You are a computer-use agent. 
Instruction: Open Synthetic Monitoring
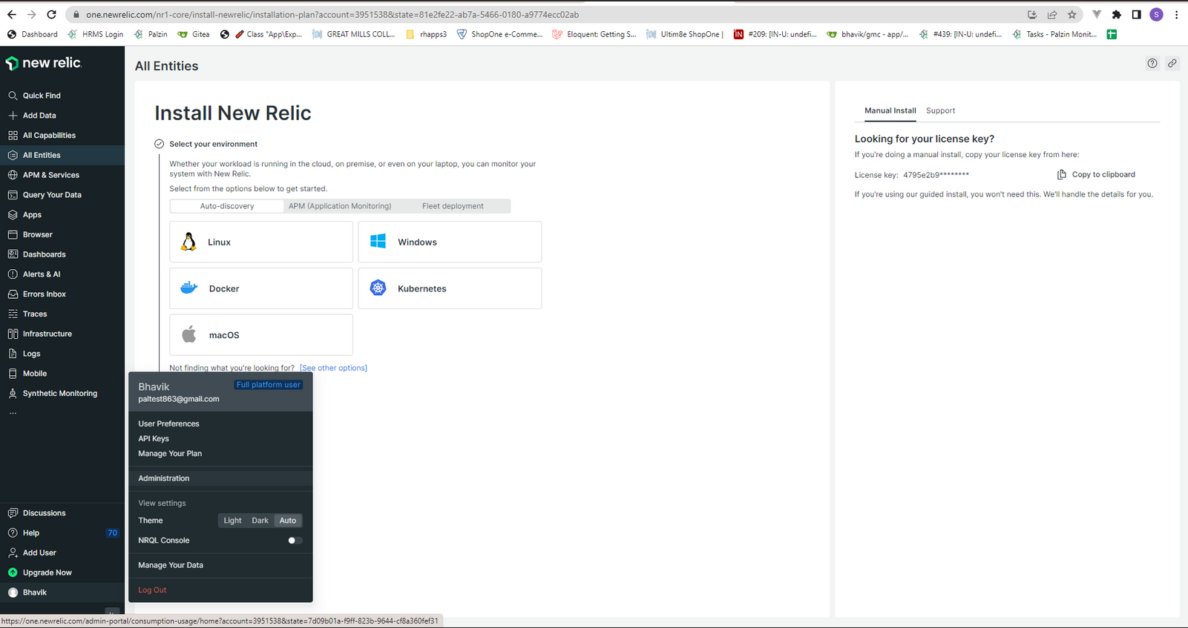[x=59, y=394]
